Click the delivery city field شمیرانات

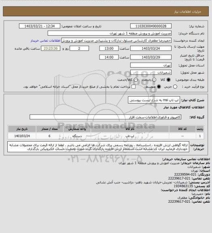[x=151, y=72]
